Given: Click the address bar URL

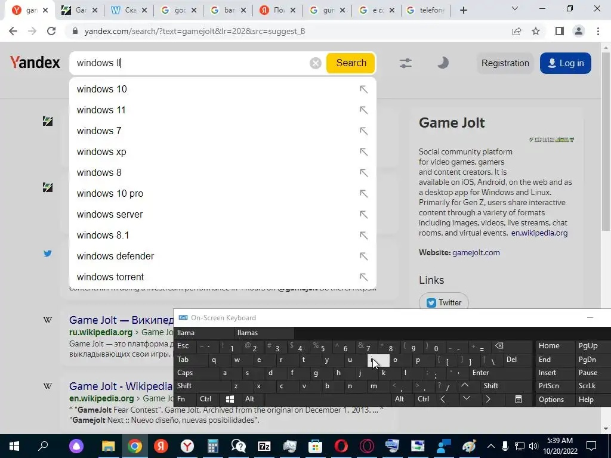Looking at the screenshot, I should 195,31.
